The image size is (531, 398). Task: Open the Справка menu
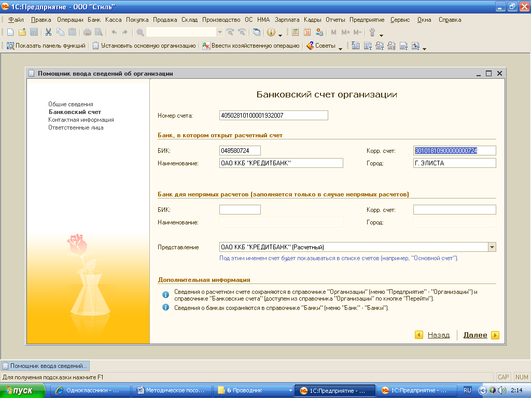pyautogui.click(x=450, y=20)
